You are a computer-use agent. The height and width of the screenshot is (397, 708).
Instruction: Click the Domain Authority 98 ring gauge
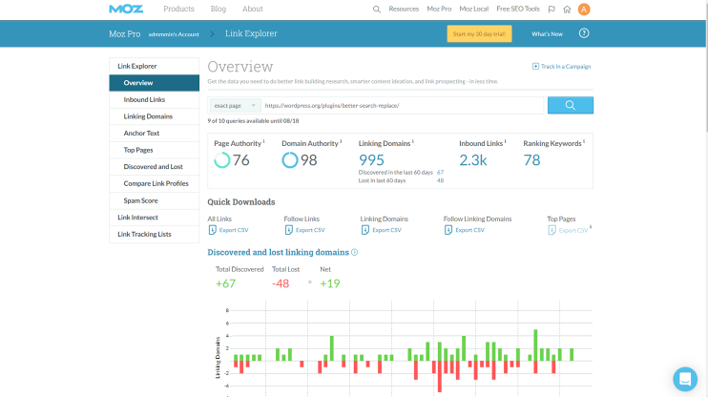pos(290,160)
